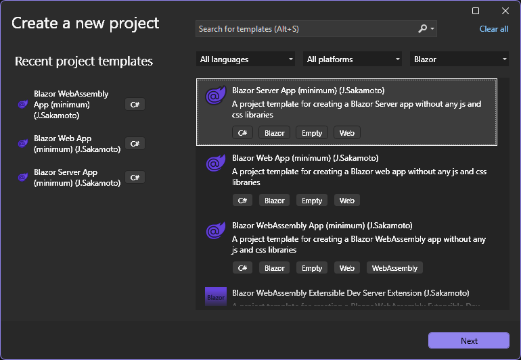Click Blazor icon of Blazor Server App template

pos(216,95)
